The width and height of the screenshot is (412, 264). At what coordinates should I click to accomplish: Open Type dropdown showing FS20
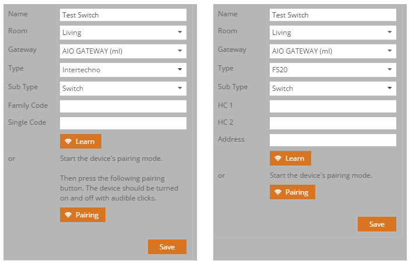click(333, 70)
